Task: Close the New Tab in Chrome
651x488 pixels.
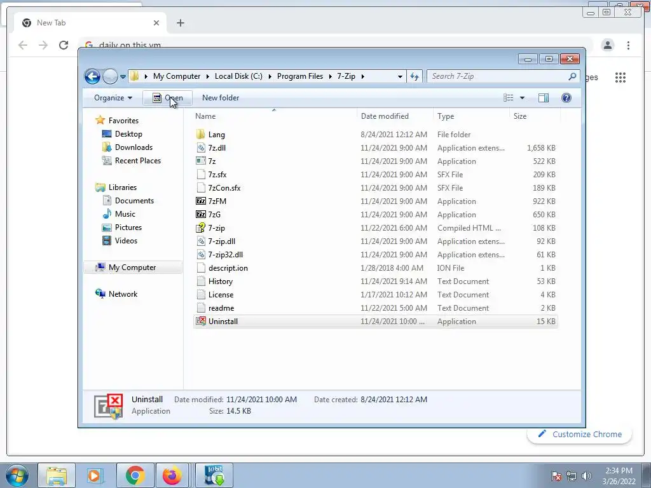Action: 156,23
